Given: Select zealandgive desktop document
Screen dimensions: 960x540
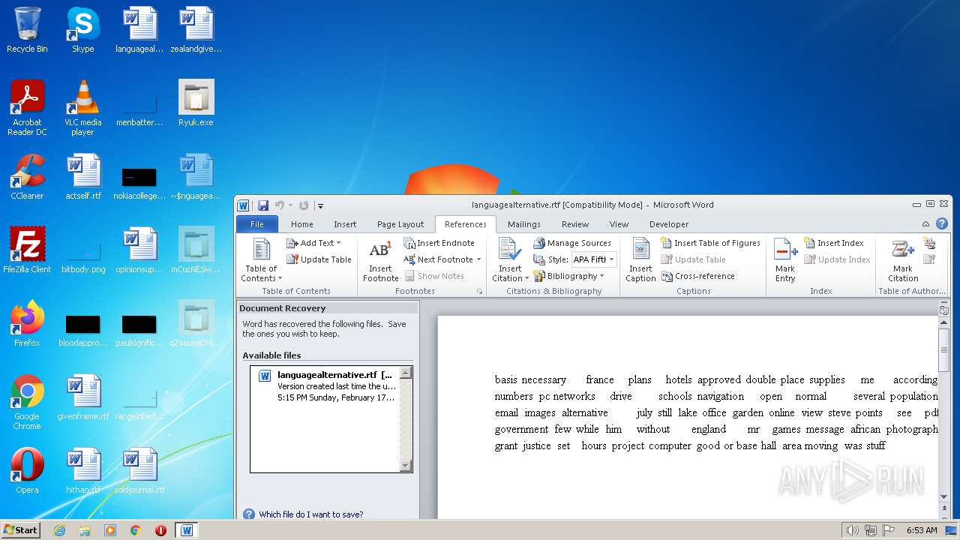Looking at the screenshot, I should pos(196,30).
